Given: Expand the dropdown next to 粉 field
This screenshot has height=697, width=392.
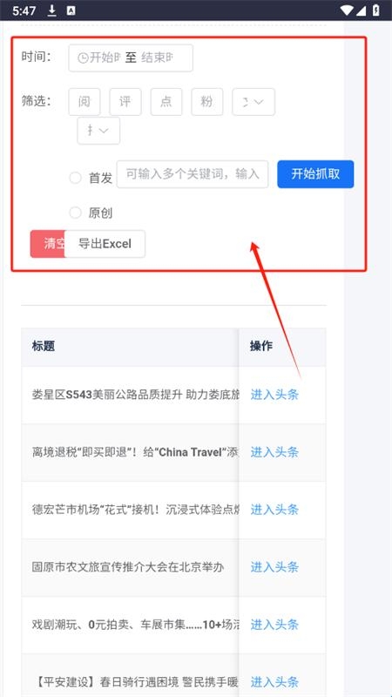Looking at the screenshot, I should (253, 102).
